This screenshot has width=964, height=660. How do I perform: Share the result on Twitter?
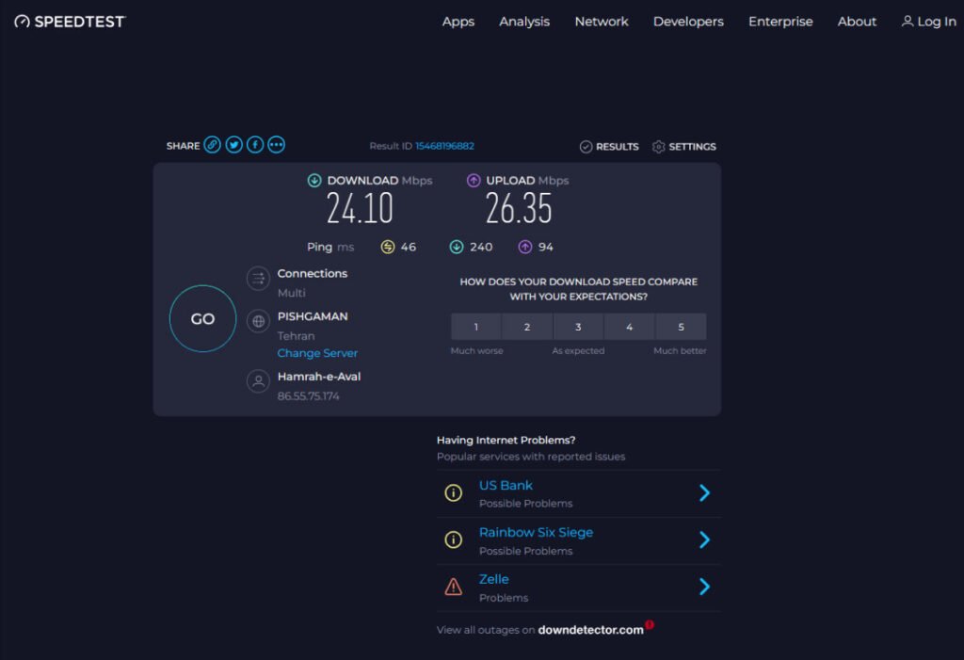point(233,145)
